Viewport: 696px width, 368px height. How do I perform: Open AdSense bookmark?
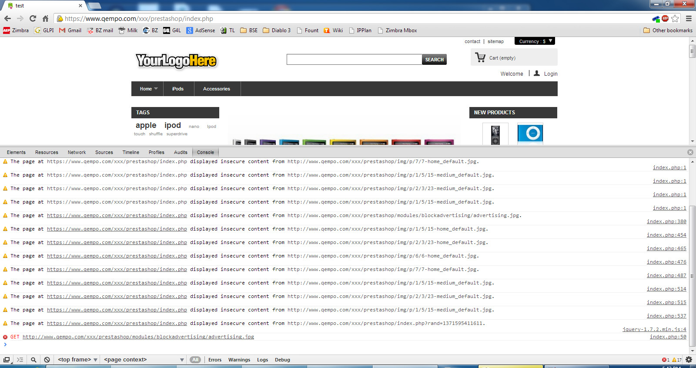point(201,30)
